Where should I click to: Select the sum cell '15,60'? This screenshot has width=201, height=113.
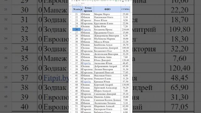(125, 33)
